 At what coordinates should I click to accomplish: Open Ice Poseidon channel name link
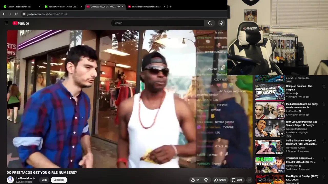(x=24, y=178)
